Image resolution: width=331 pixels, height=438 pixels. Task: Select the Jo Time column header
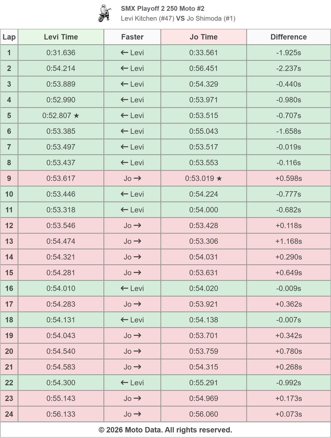204,37
